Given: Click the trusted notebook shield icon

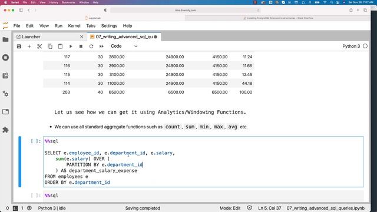Looking at the screenshot, I should 250,208.
